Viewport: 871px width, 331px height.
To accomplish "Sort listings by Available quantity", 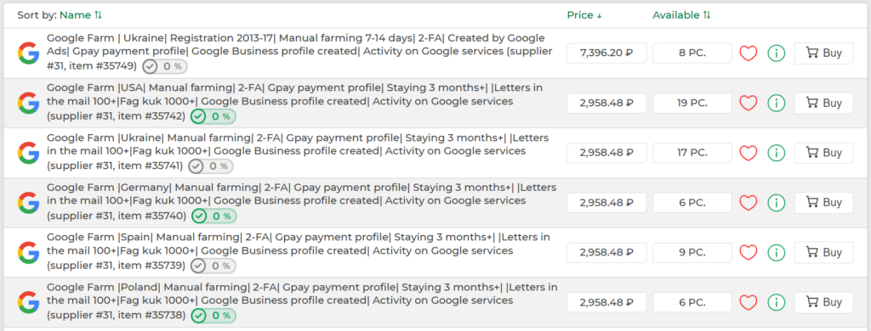I will (681, 15).
